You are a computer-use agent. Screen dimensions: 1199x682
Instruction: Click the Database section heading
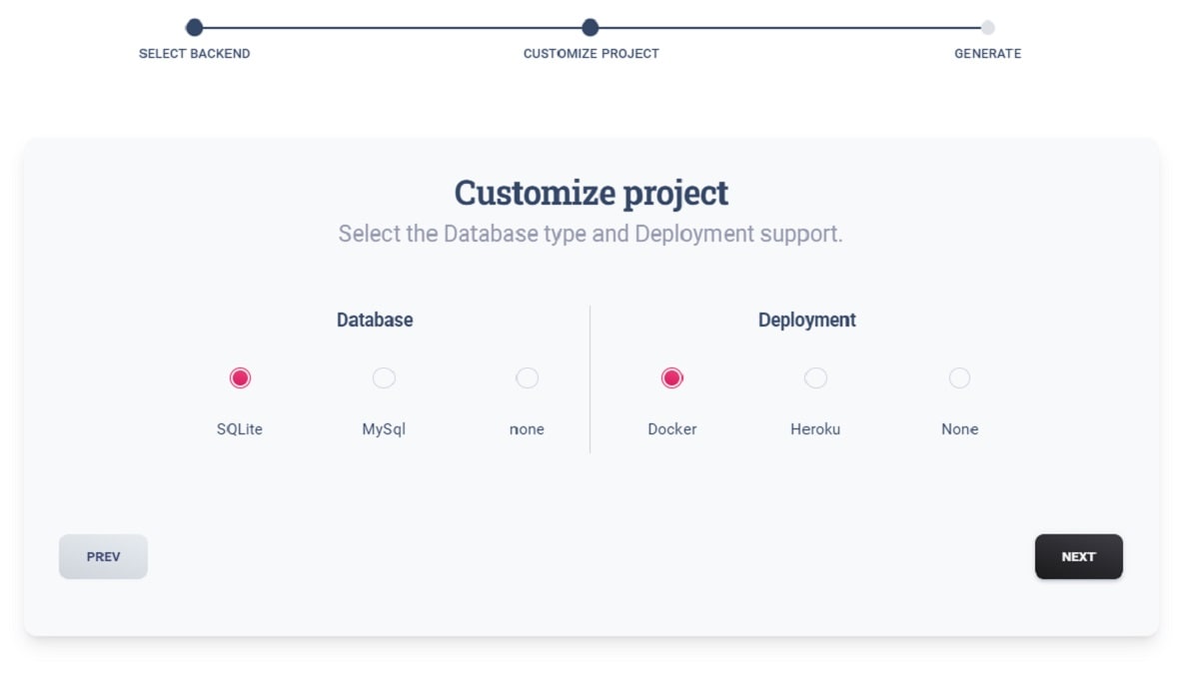[375, 320]
